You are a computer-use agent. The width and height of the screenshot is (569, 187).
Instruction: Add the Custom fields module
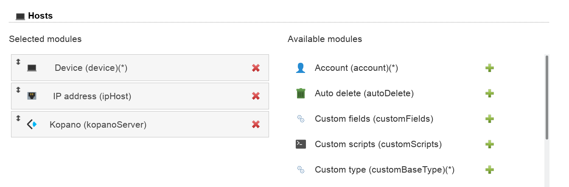pyautogui.click(x=489, y=119)
